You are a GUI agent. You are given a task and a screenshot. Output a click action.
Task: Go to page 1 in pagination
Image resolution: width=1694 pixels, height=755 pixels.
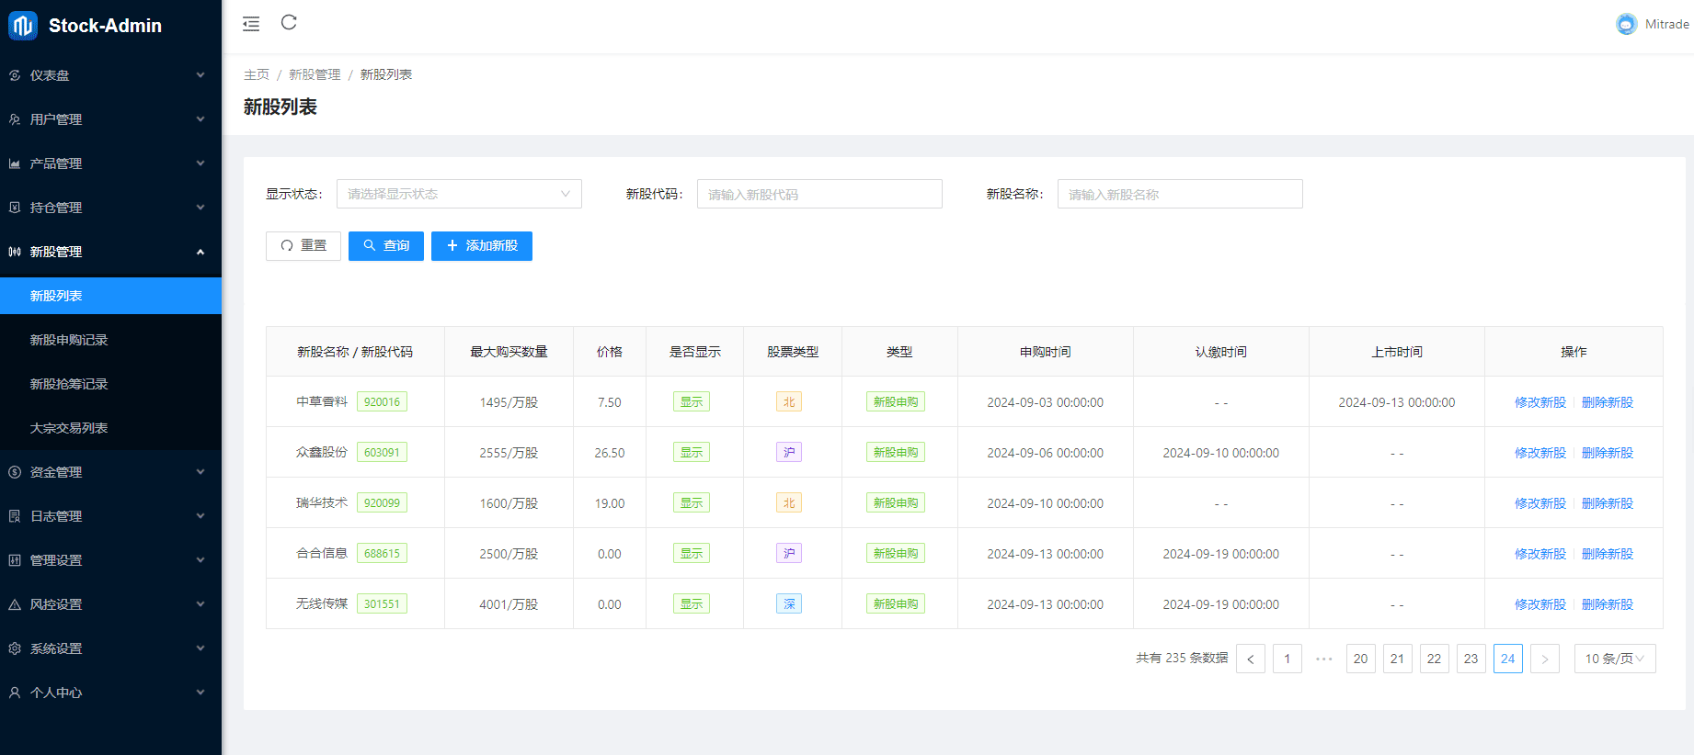pyautogui.click(x=1288, y=659)
